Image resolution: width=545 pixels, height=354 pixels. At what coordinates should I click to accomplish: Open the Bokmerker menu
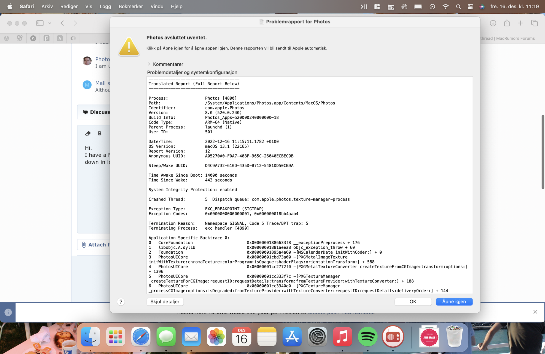[x=131, y=7]
